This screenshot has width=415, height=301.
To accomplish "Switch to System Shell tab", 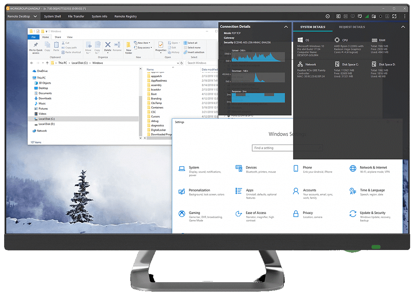I will click(52, 16).
